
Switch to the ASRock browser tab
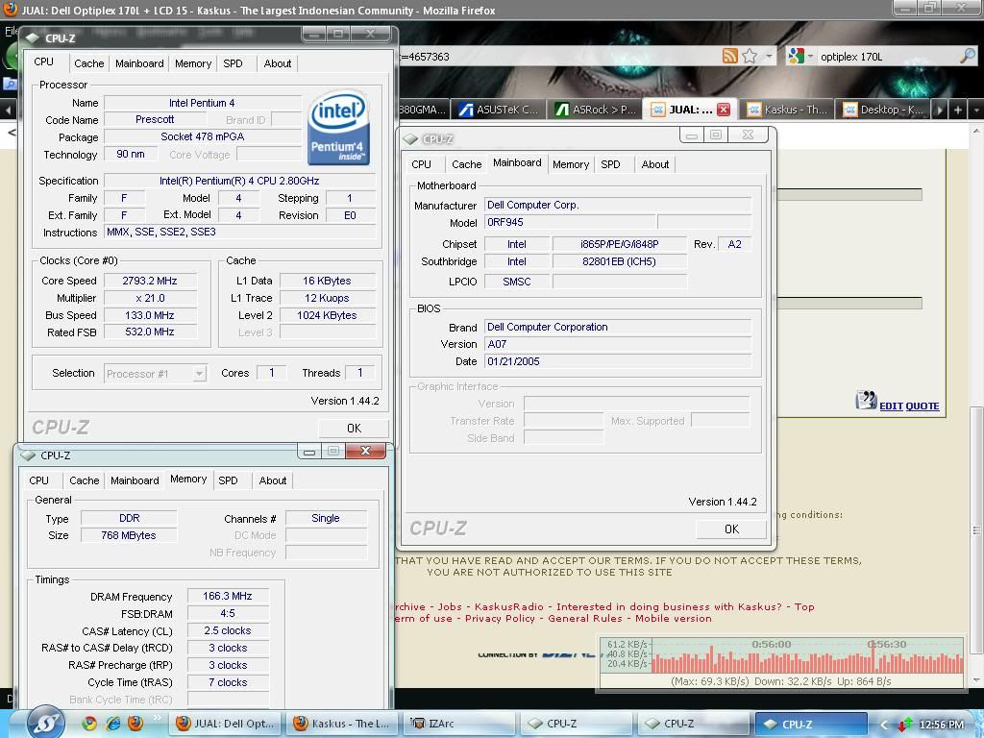tap(596, 110)
